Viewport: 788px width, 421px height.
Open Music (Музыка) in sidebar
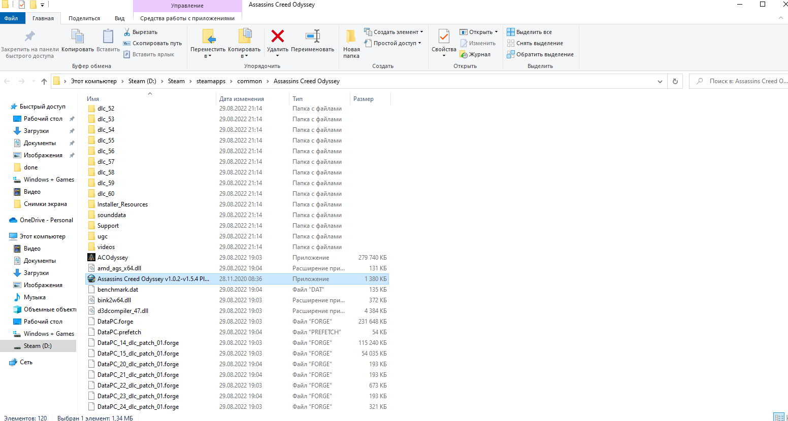(30, 297)
